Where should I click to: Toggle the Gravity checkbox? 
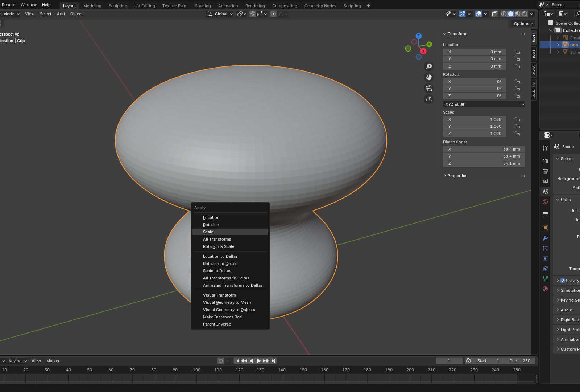563,281
